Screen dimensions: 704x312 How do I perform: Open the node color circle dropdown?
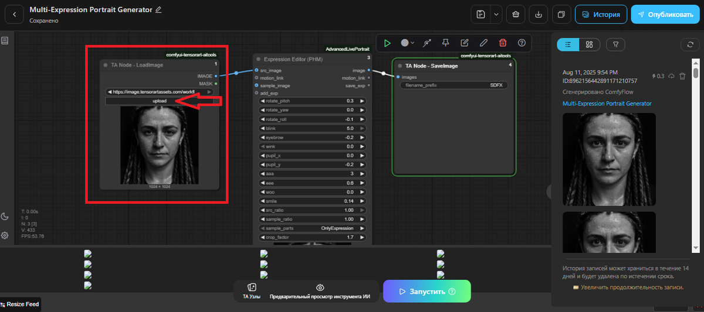408,43
